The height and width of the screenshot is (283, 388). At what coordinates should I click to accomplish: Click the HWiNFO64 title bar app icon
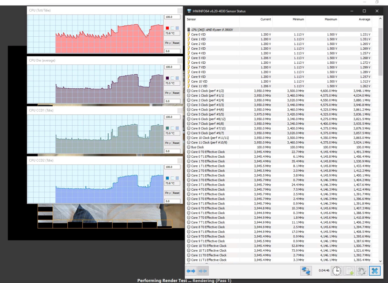(189, 11)
